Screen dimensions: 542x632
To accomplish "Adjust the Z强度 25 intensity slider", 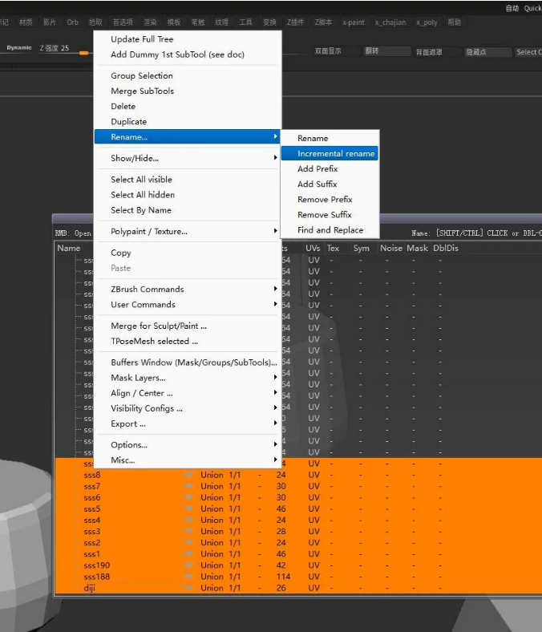I will 64,49.
